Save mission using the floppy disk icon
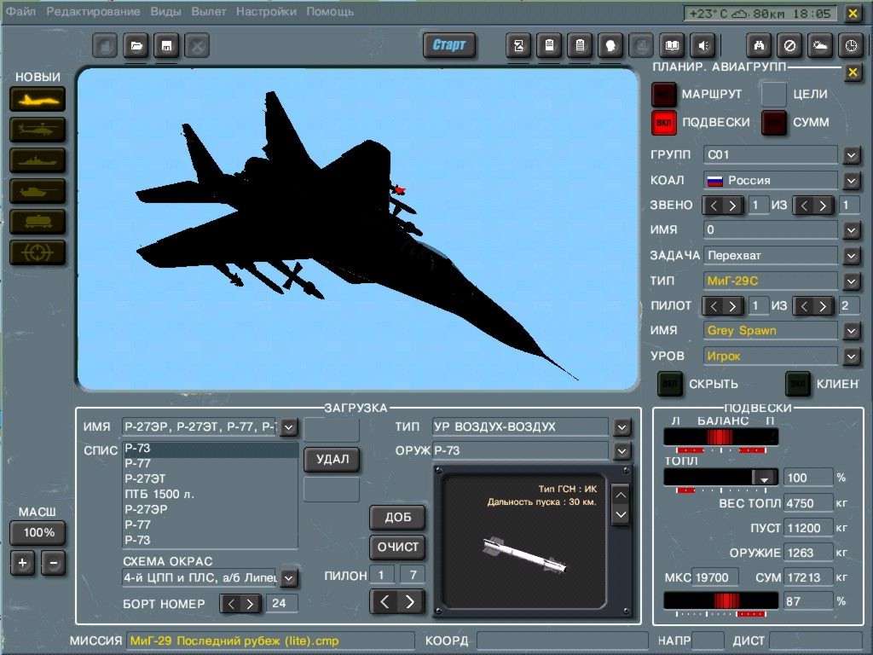 coord(166,46)
